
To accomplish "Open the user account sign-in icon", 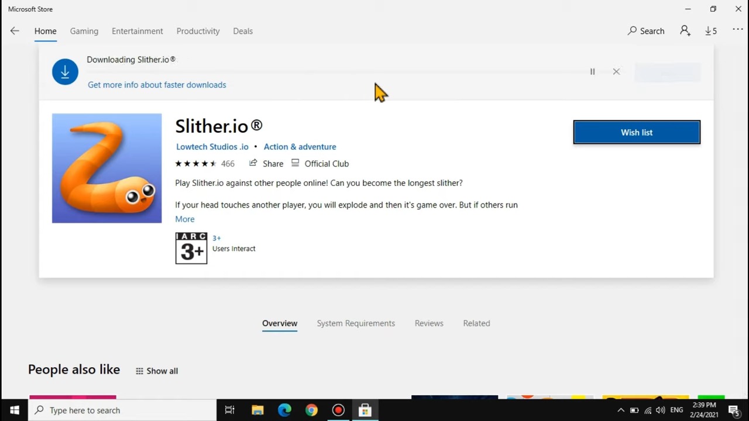I will click(x=685, y=31).
